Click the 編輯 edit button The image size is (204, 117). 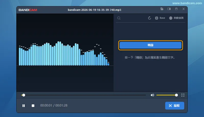tap(175, 106)
